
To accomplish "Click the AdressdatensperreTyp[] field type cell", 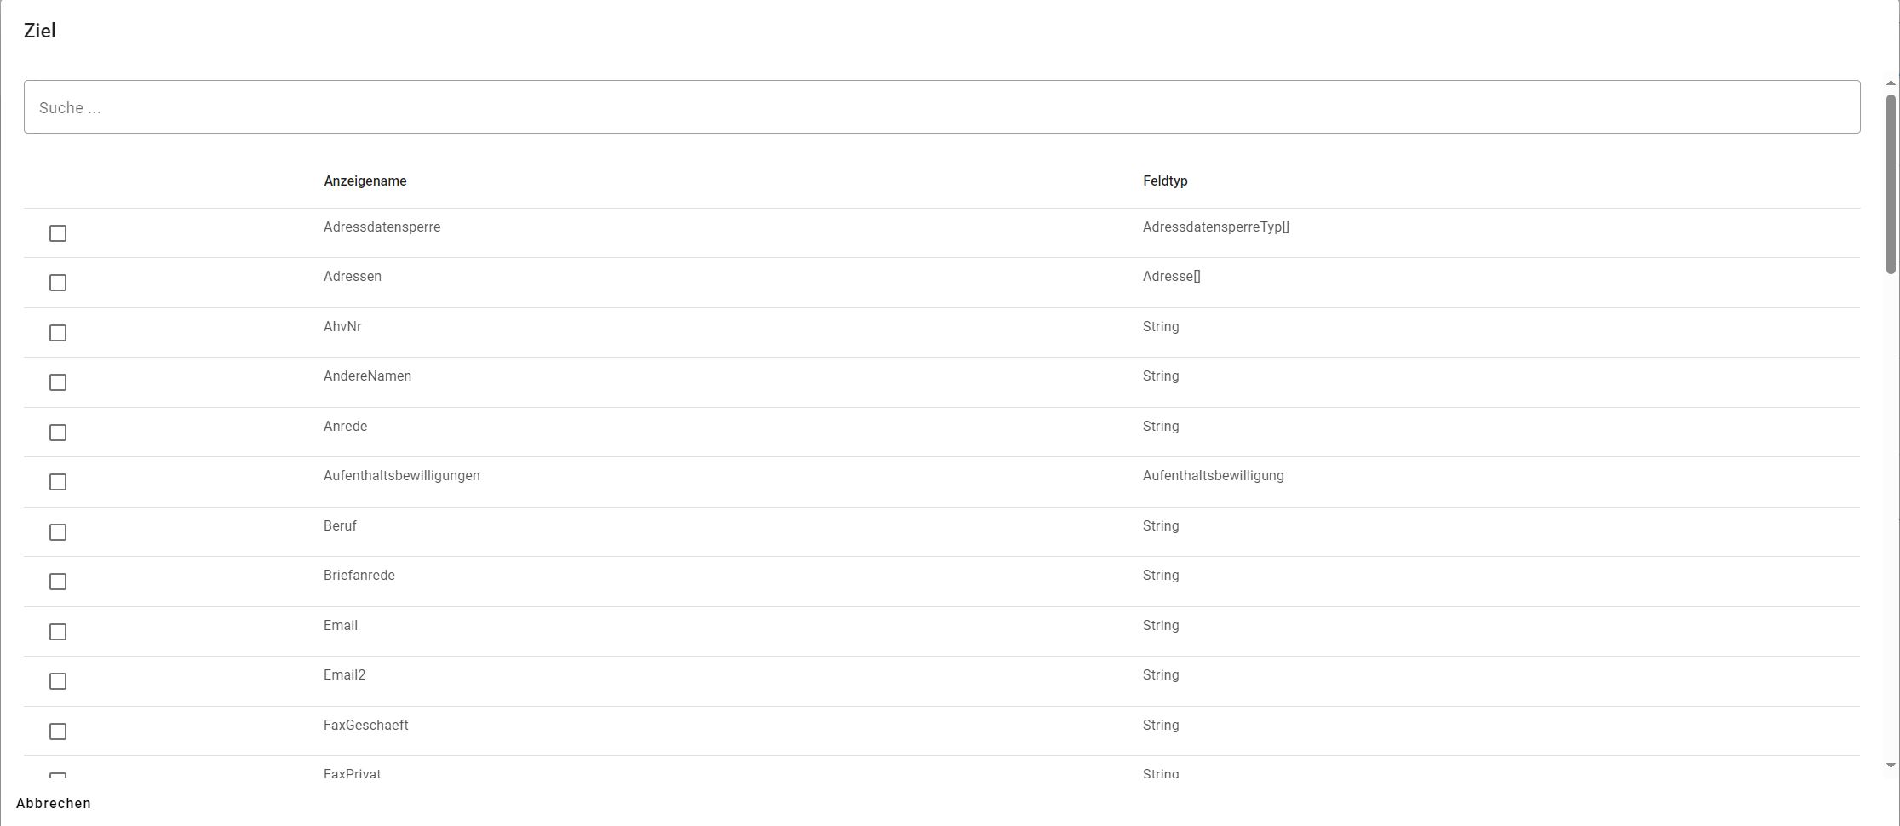I will [x=1216, y=227].
